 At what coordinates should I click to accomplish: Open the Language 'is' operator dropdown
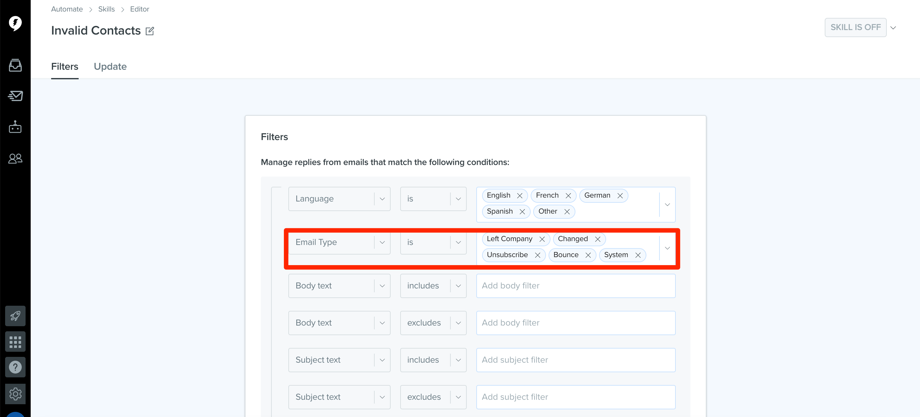(433, 199)
